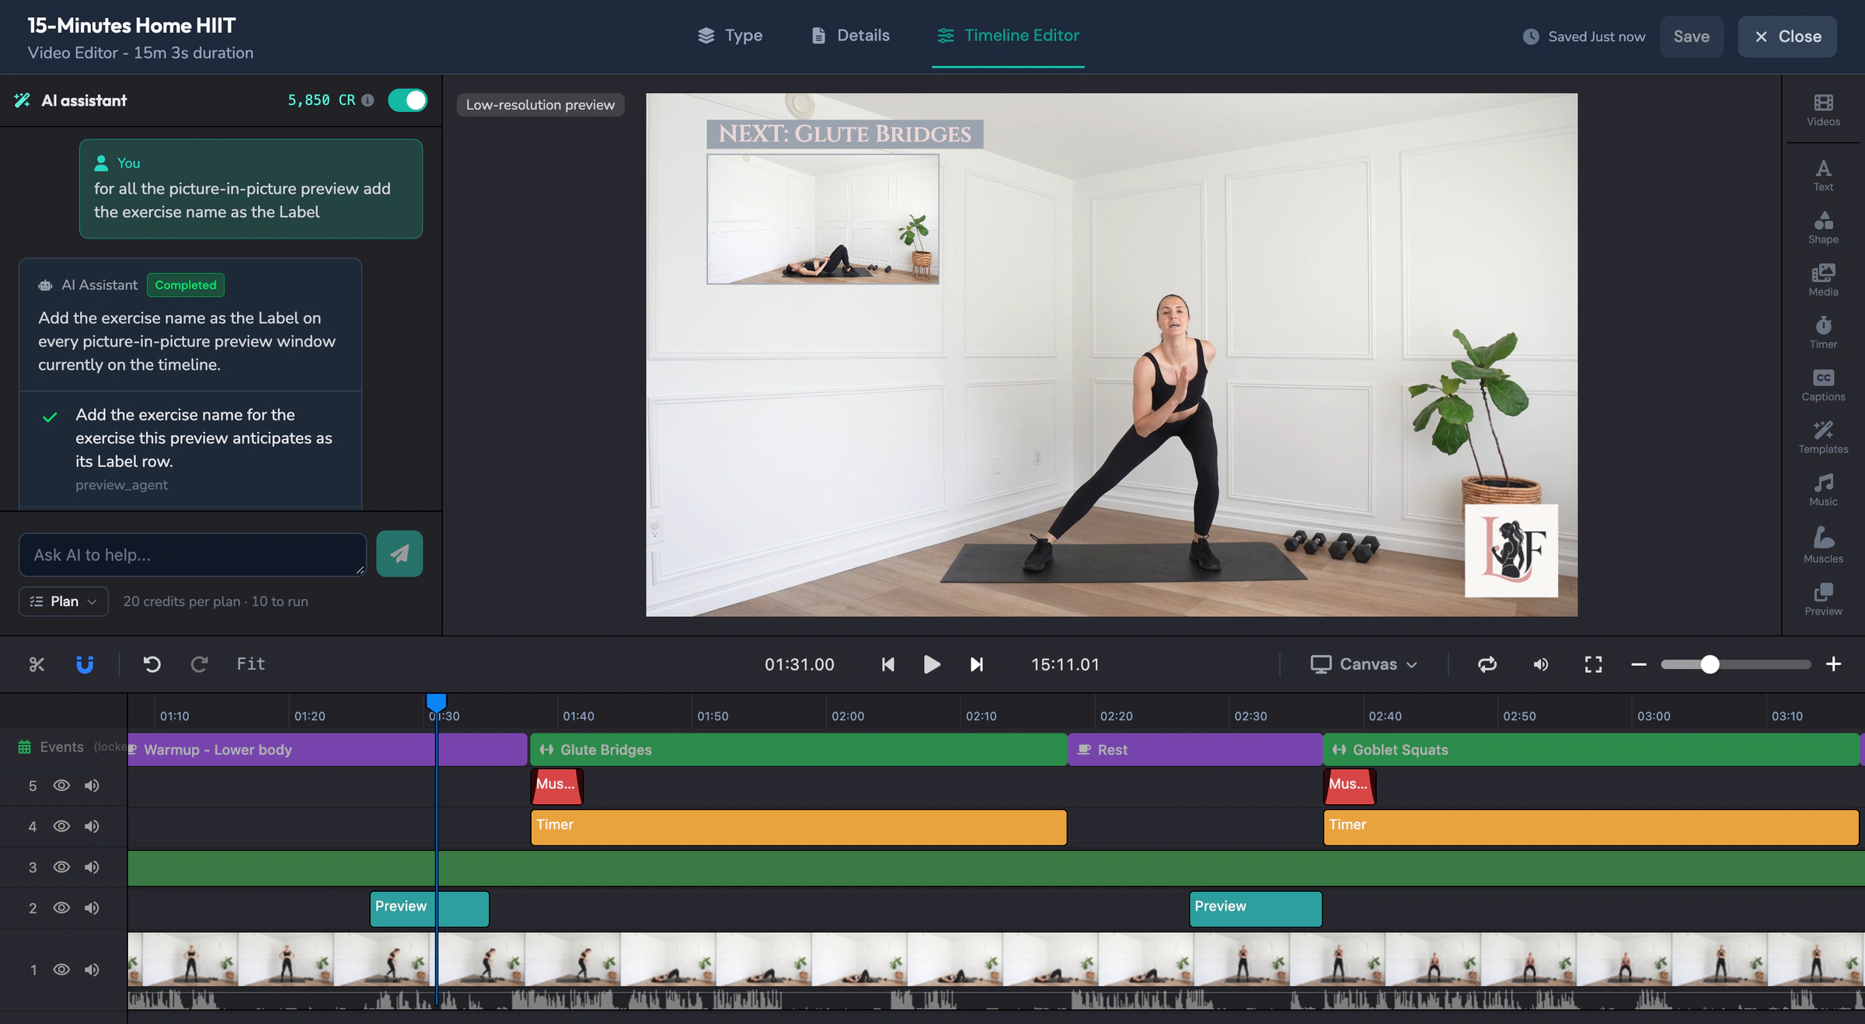
Task: Hide track 3 with eye icon
Action: [61, 867]
